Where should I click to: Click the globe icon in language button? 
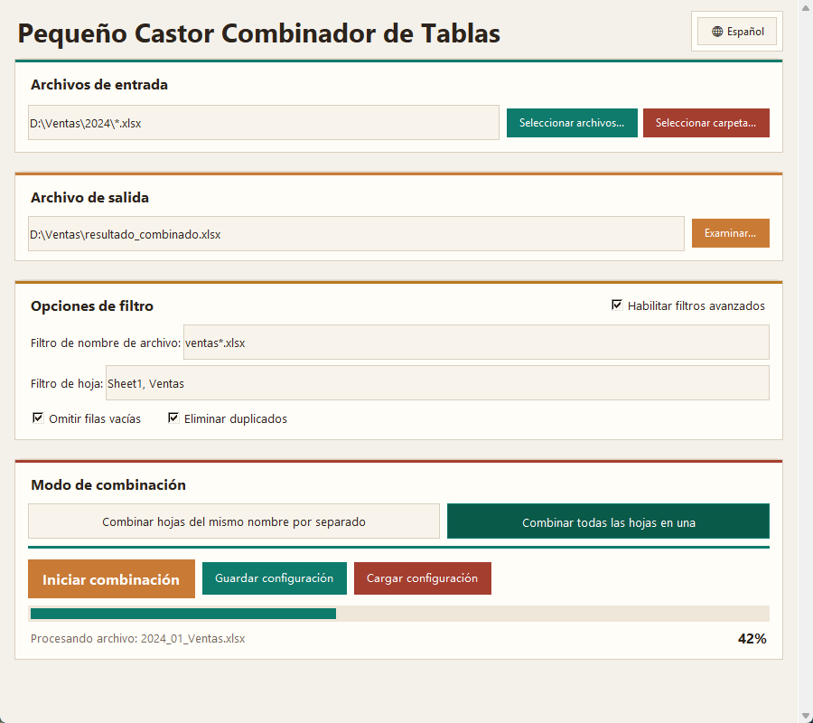pyautogui.click(x=717, y=32)
